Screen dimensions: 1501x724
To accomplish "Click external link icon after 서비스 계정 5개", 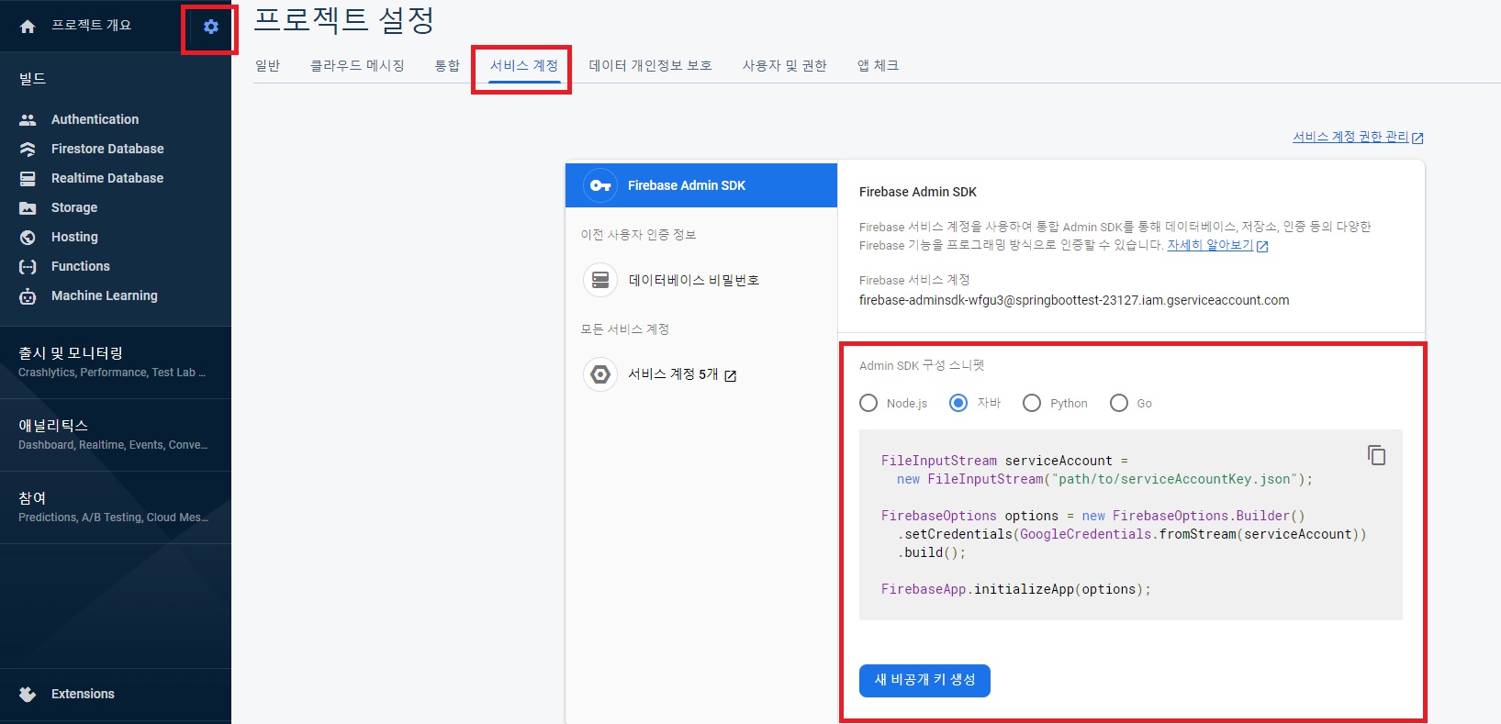I will tap(731, 375).
